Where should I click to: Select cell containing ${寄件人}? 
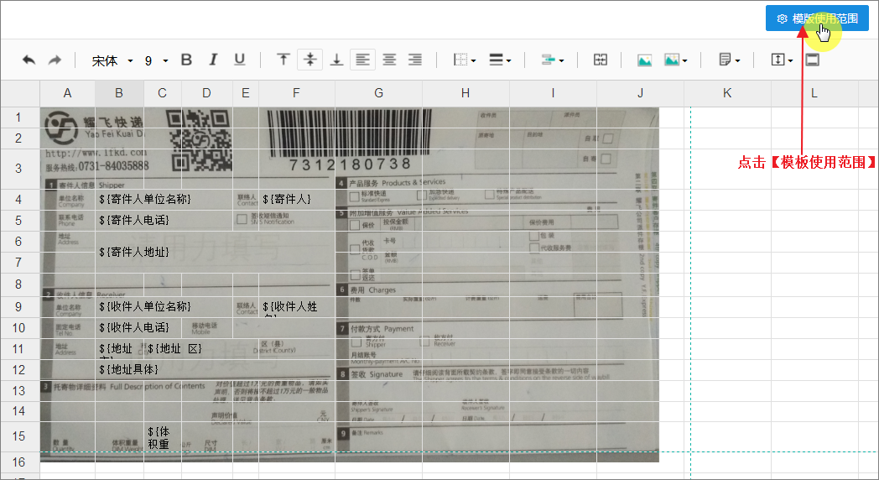tap(297, 200)
